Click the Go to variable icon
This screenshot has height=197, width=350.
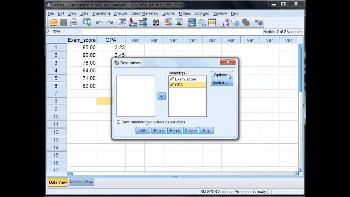pyautogui.click(x=133, y=22)
